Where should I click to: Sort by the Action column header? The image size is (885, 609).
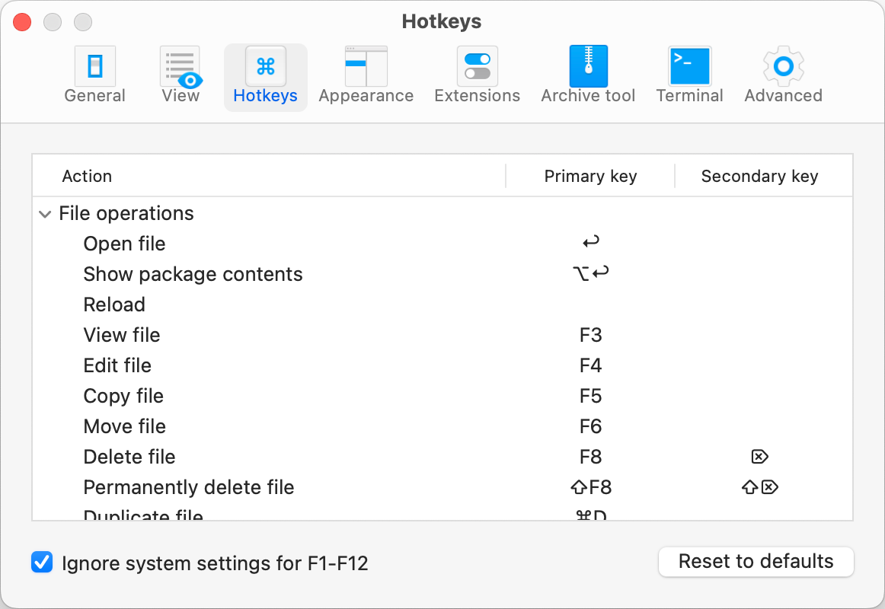[x=87, y=176]
